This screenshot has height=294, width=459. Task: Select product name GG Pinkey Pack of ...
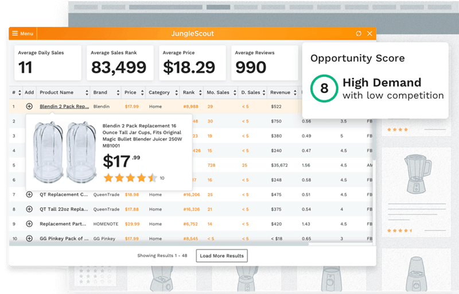64,238
